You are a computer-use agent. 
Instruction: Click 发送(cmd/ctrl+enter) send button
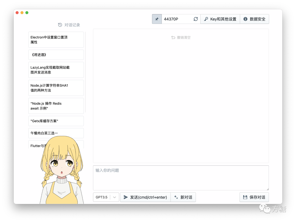(145, 197)
